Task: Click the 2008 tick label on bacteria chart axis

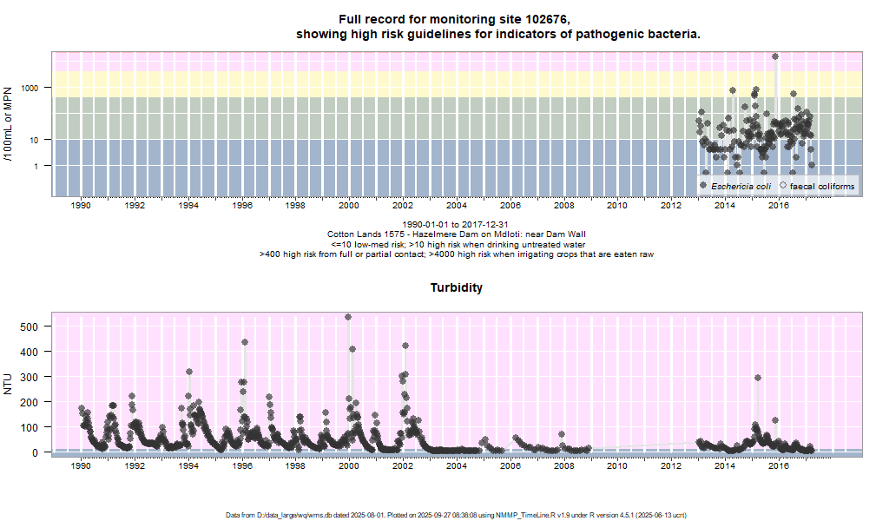Action: (x=563, y=206)
